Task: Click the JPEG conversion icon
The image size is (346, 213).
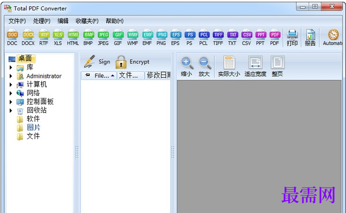Action: 103,37
